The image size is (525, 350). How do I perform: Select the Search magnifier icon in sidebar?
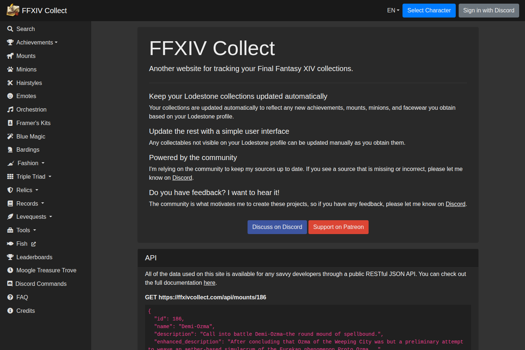10,29
